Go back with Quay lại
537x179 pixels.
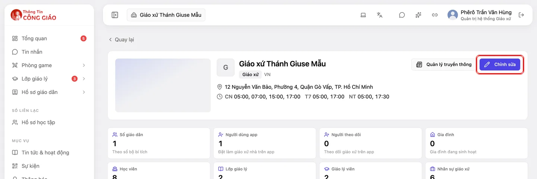(x=121, y=40)
